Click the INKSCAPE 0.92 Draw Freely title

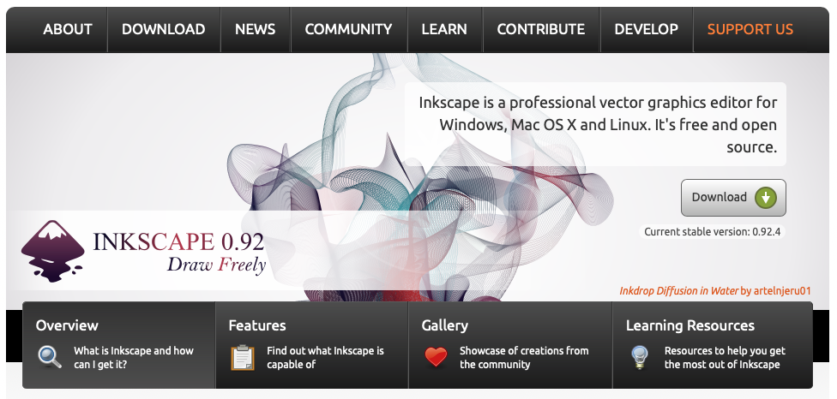[179, 252]
